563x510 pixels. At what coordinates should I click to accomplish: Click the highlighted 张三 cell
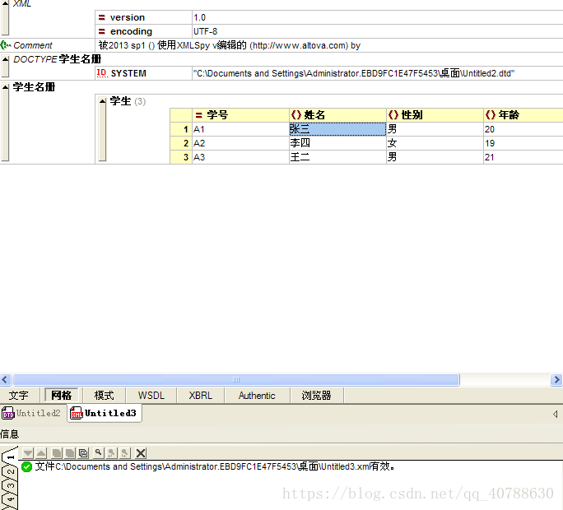(337, 129)
